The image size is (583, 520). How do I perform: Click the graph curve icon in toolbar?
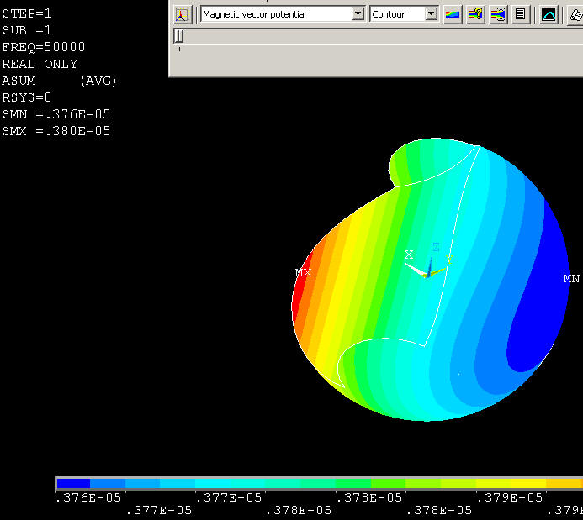(549, 14)
